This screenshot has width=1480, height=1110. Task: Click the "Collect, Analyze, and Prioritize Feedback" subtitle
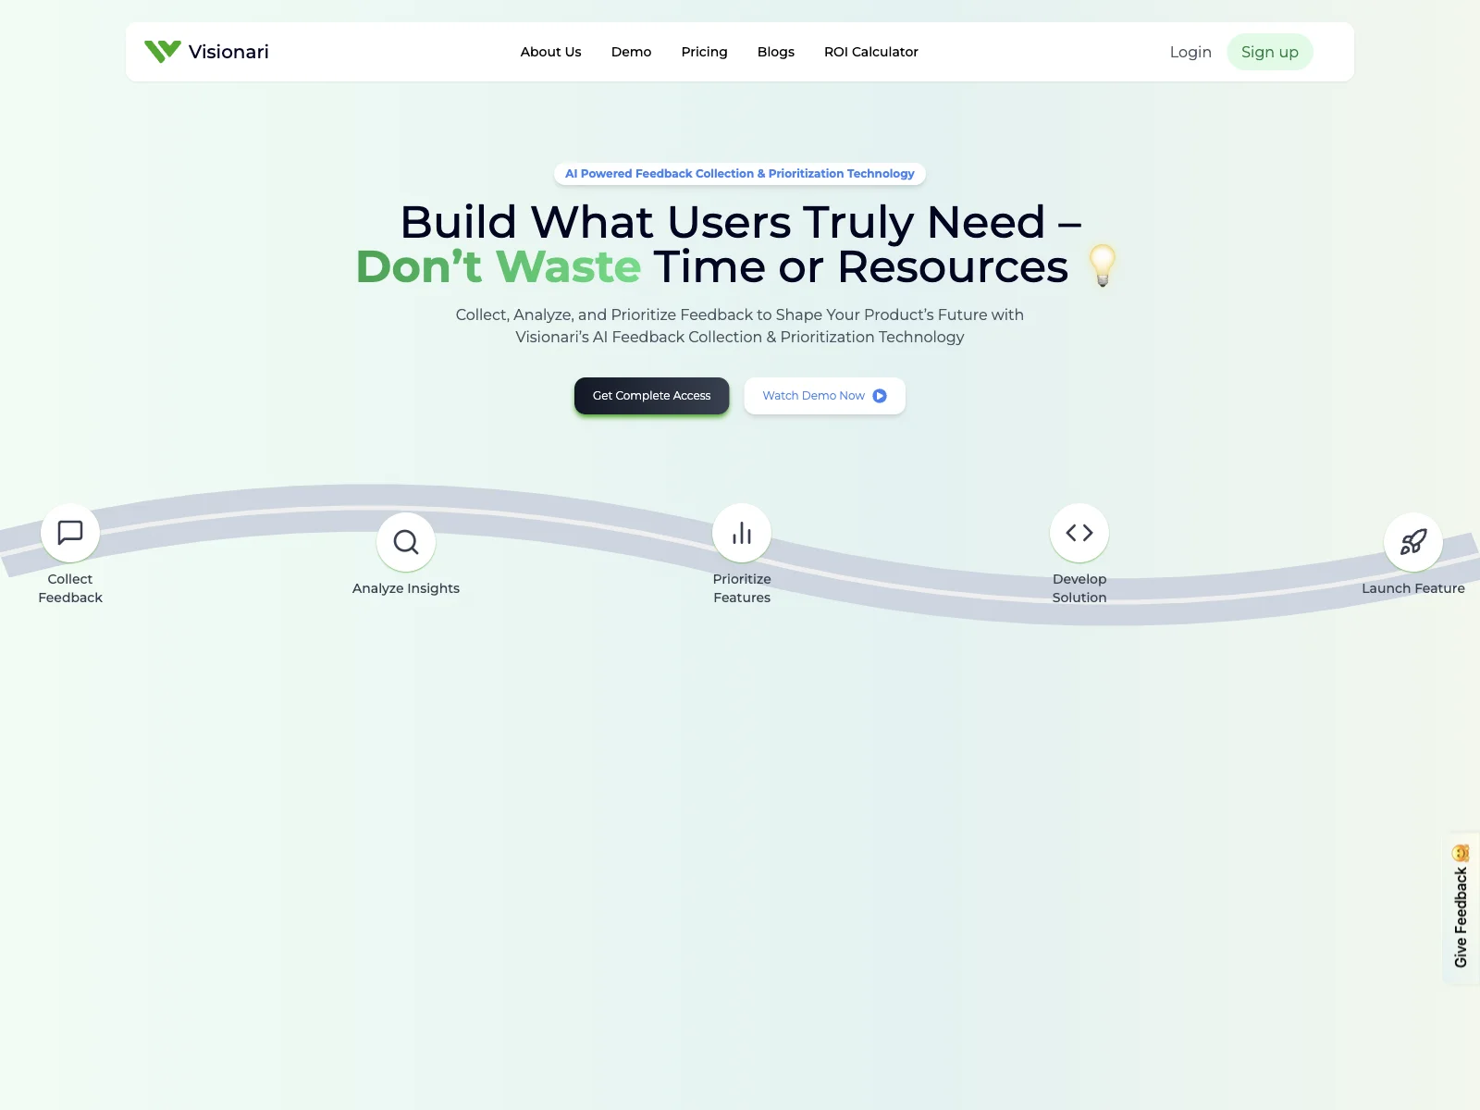(x=740, y=326)
